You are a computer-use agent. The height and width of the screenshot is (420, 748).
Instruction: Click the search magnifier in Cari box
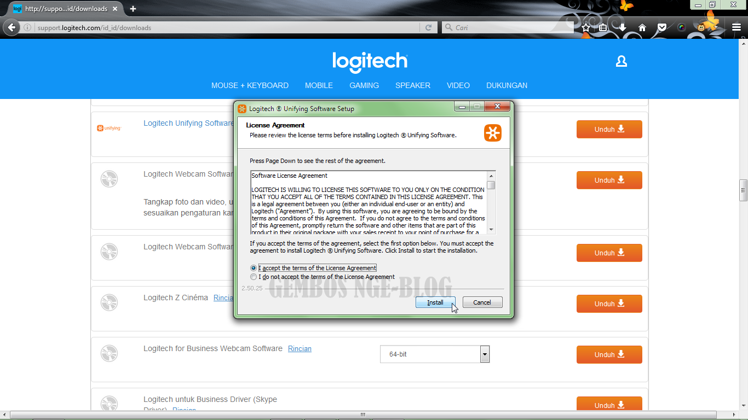point(448,27)
